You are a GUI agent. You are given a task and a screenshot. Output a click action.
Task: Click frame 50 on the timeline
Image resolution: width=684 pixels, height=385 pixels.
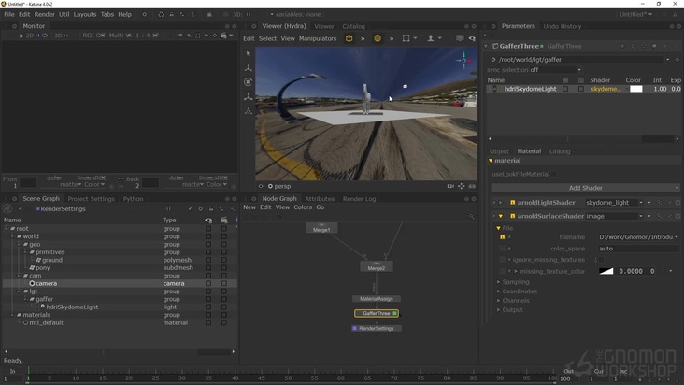288,378
